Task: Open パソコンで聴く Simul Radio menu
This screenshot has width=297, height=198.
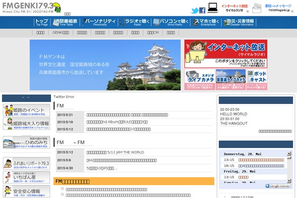Action: [x=171, y=22]
